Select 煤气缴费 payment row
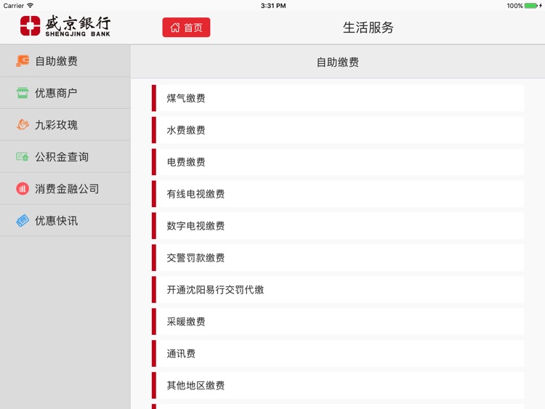Image resolution: width=545 pixels, height=409 pixels. click(x=338, y=98)
